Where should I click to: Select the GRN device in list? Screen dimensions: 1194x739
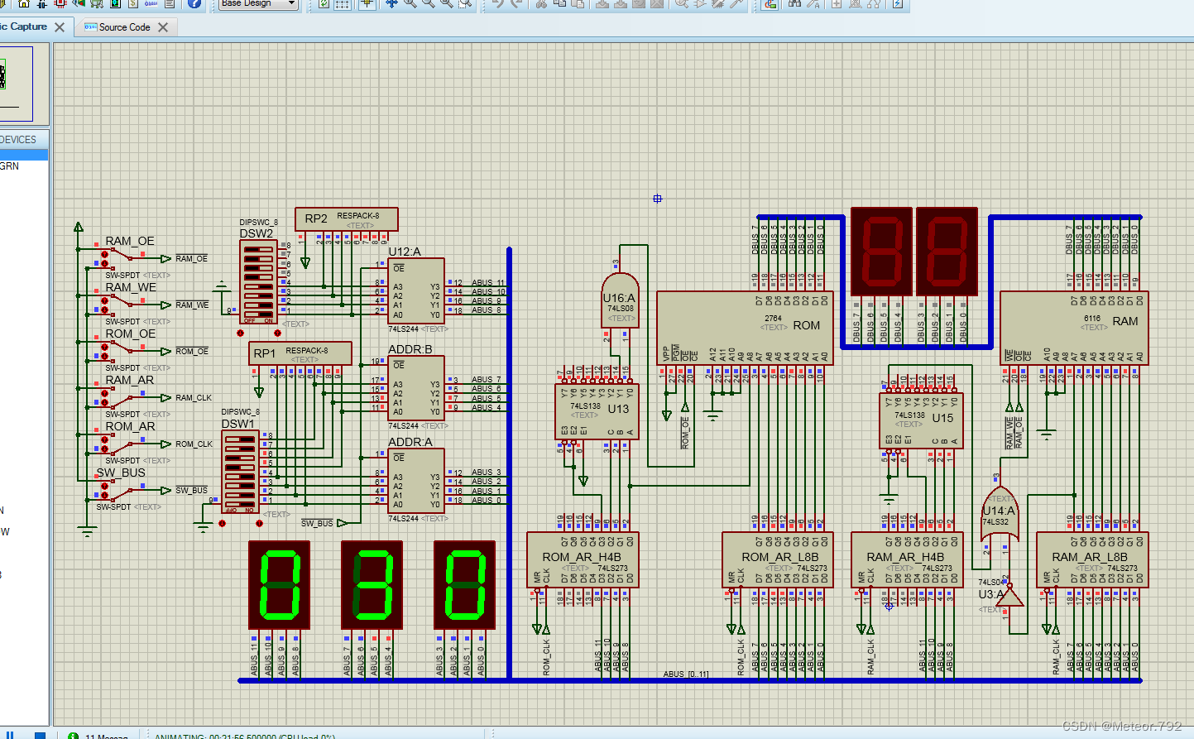coord(10,166)
